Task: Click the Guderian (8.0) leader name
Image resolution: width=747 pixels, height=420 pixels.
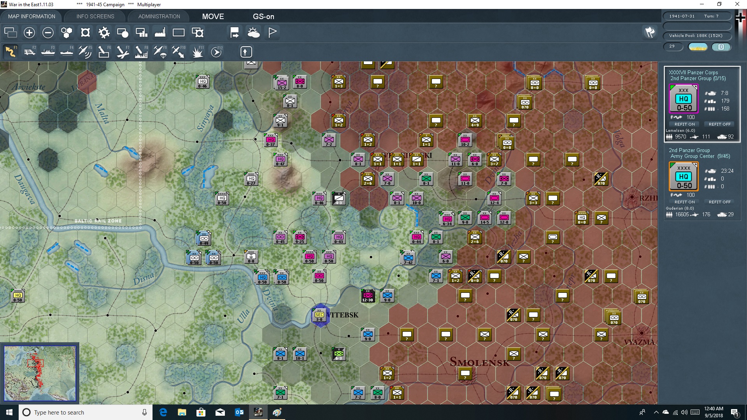Action: coord(680,208)
